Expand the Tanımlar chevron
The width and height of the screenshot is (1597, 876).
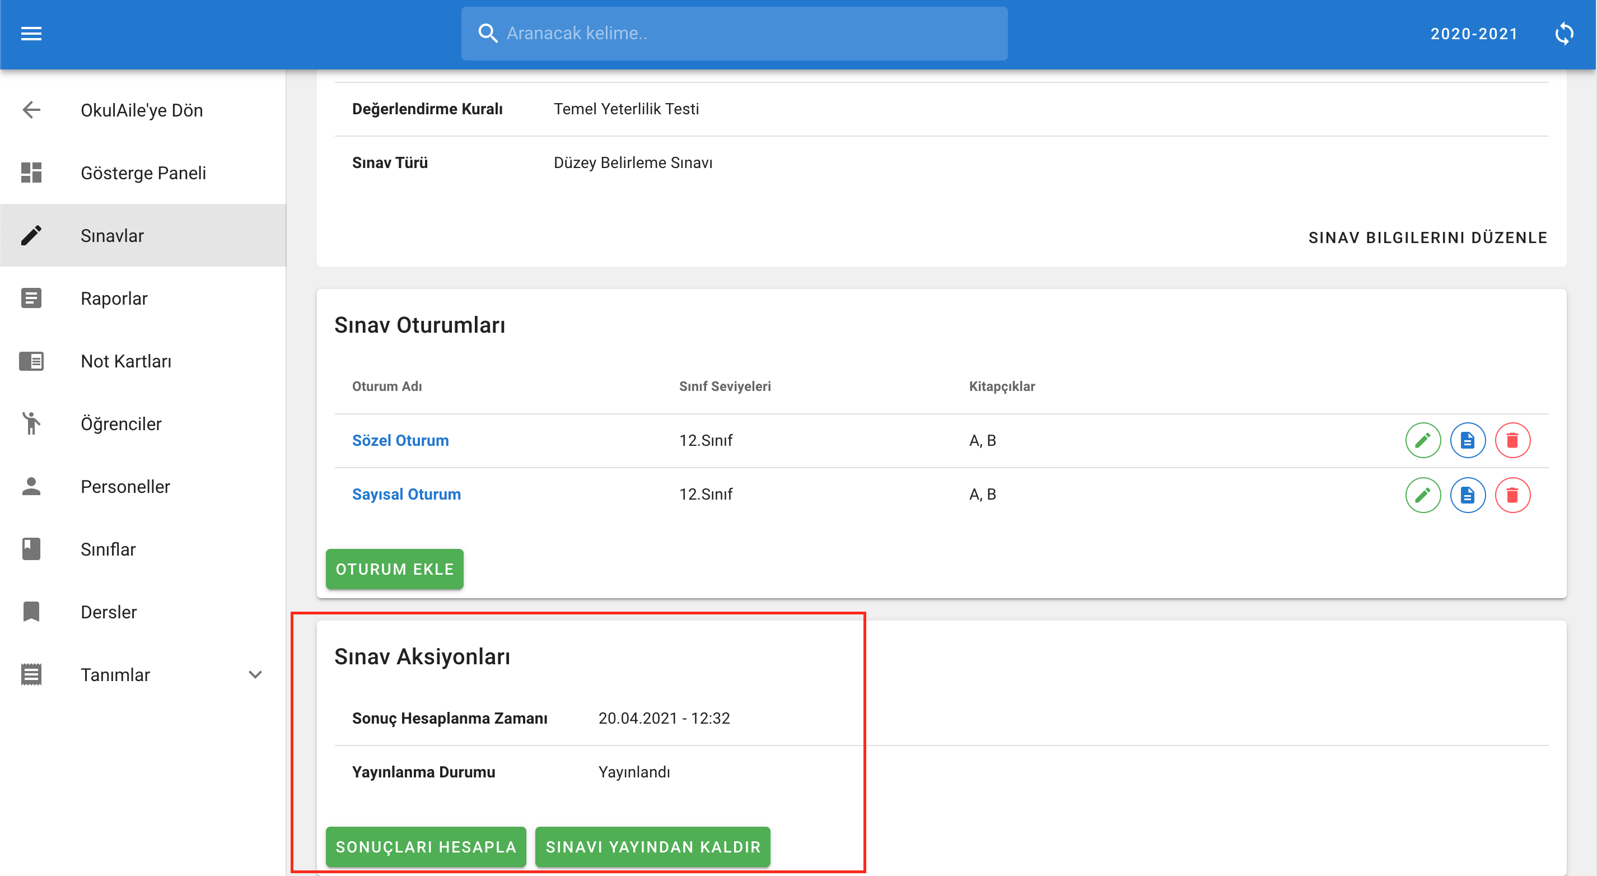click(255, 674)
